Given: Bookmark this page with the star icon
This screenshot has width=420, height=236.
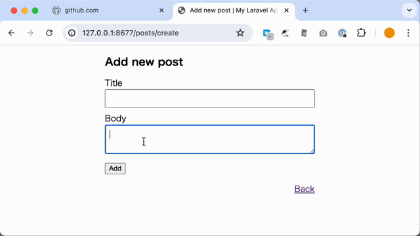Looking at the screenshot, I should click(x=240, y=33).
